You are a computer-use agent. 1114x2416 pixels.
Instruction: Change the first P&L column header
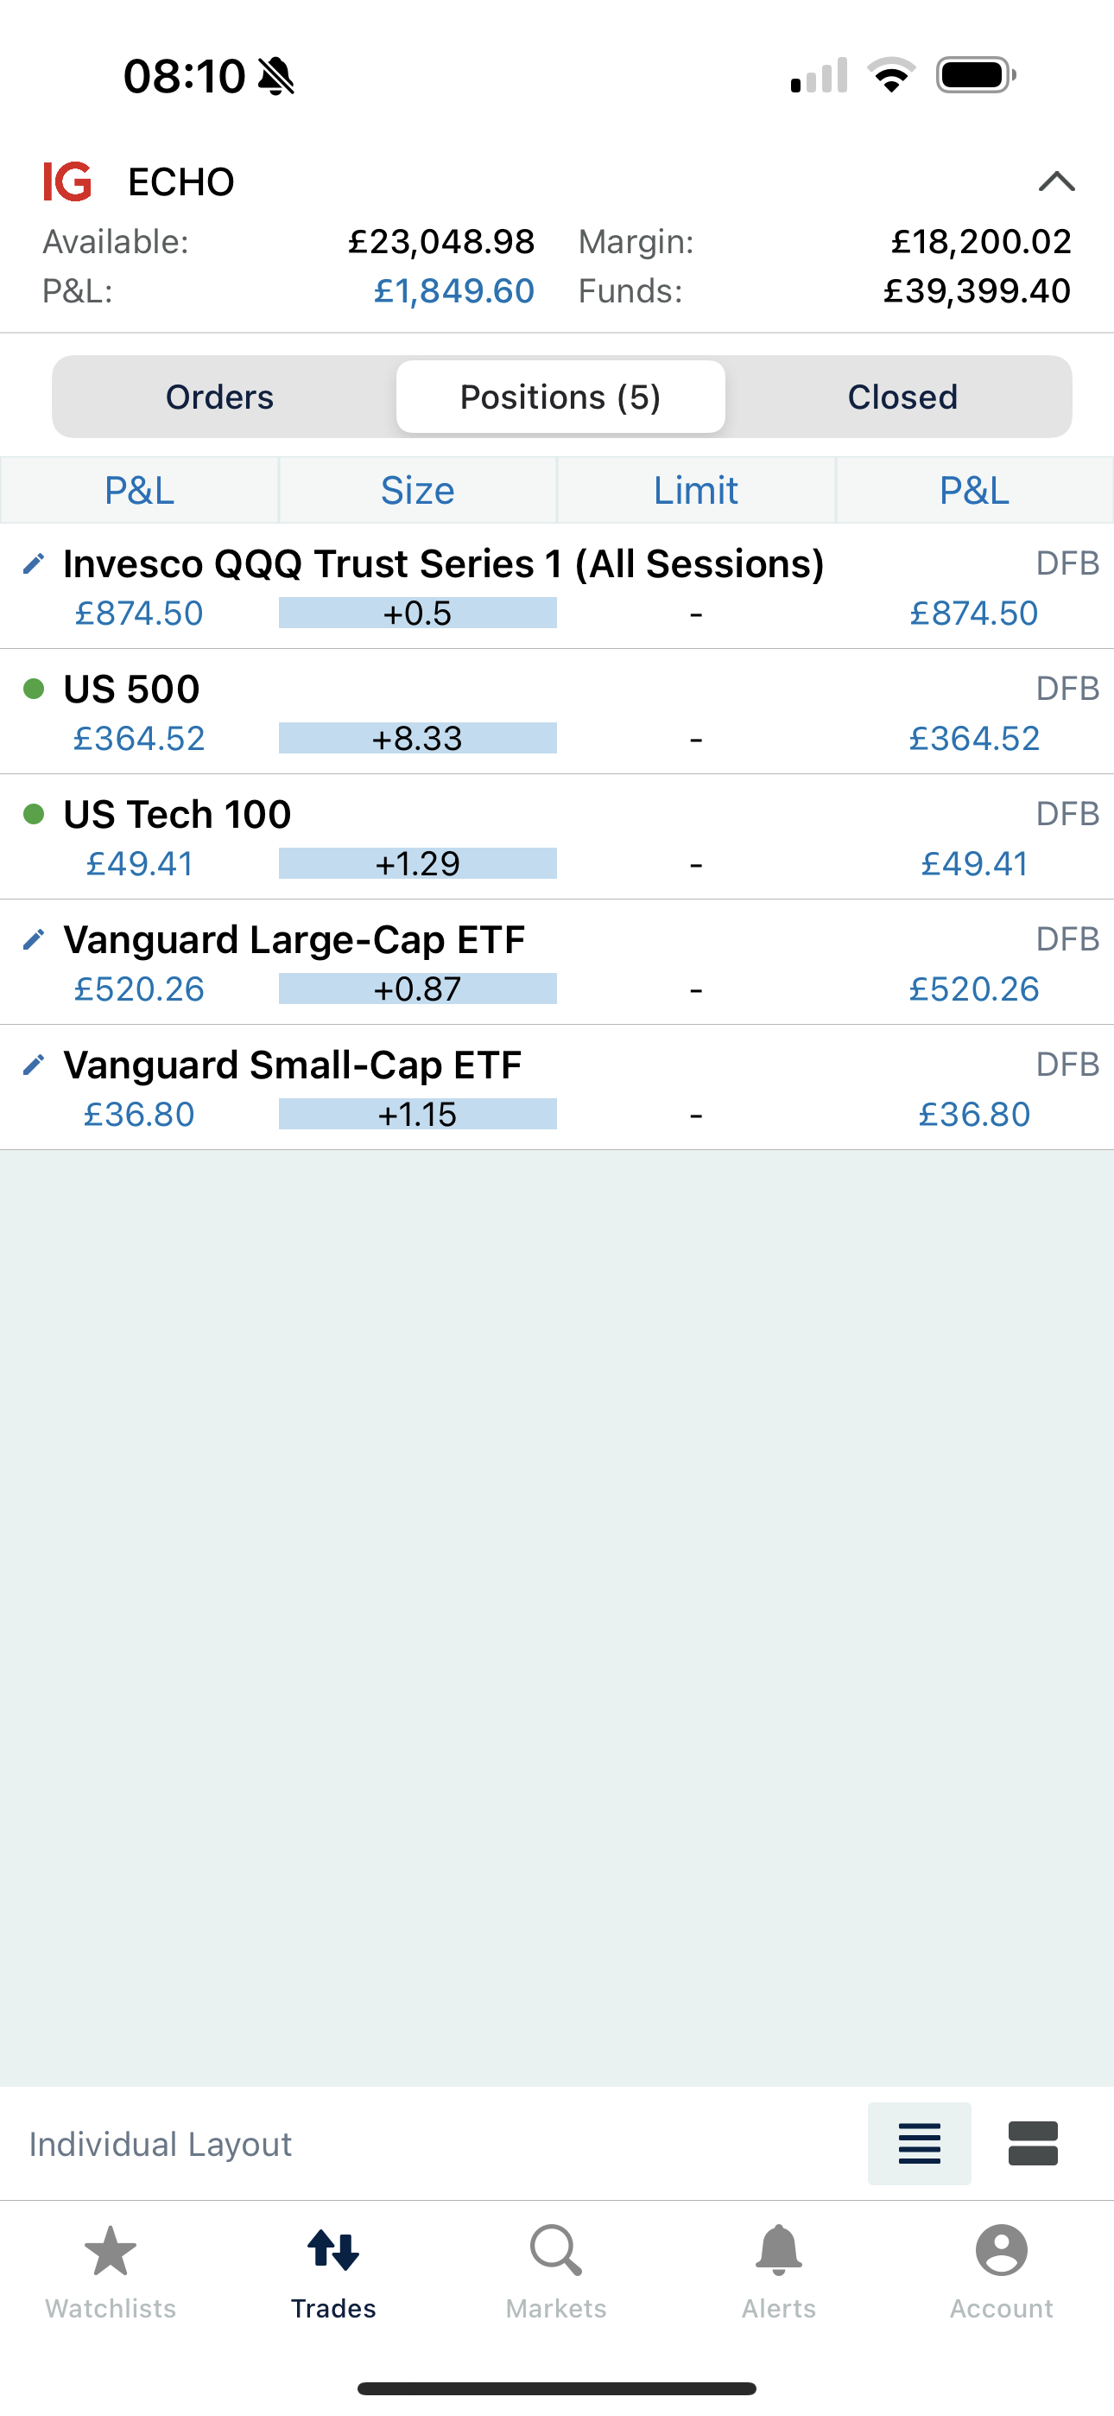tap(140, 490)
